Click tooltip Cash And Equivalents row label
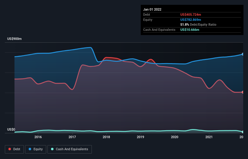Viewport: 248px width, 159px height. pyautogui.click(x=159, y=30)
